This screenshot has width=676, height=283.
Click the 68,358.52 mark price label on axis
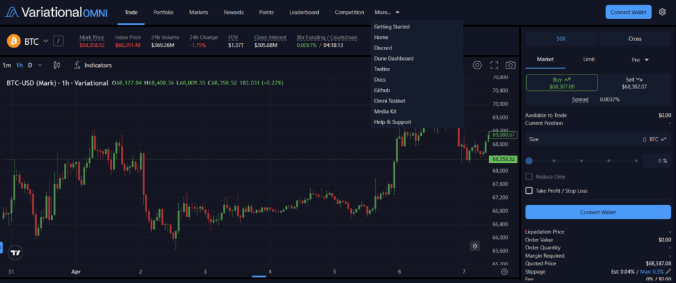502,159
